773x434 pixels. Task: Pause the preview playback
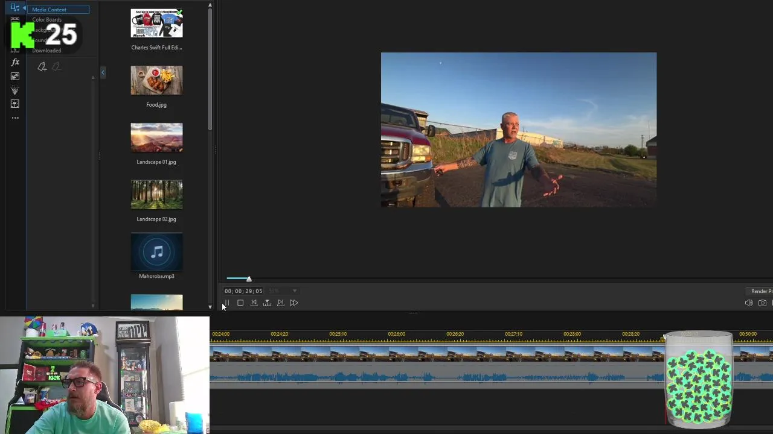227,303
